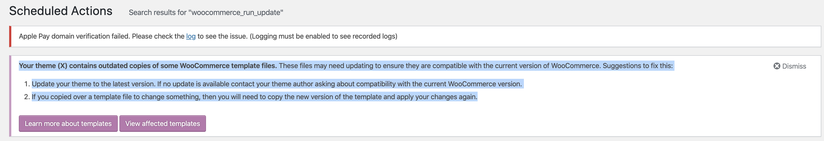
Task: Click list number 2 of suggestions
Action: point(27,97)
